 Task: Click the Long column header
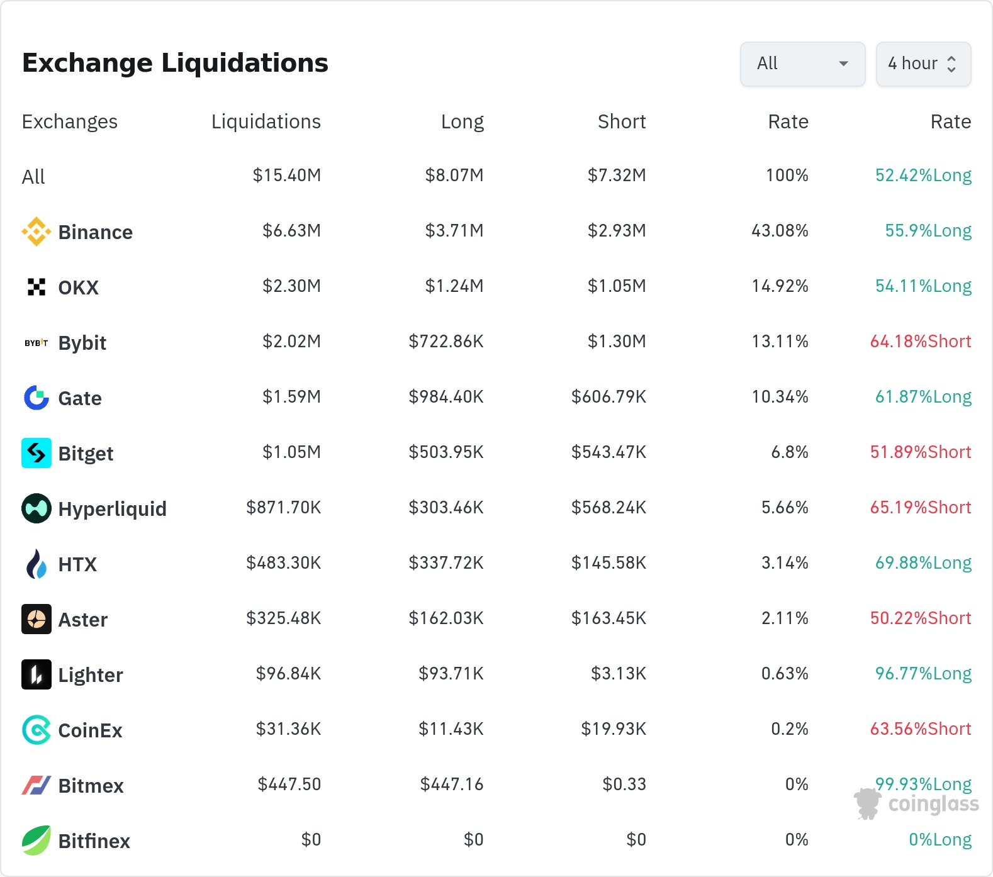(462, 121)
